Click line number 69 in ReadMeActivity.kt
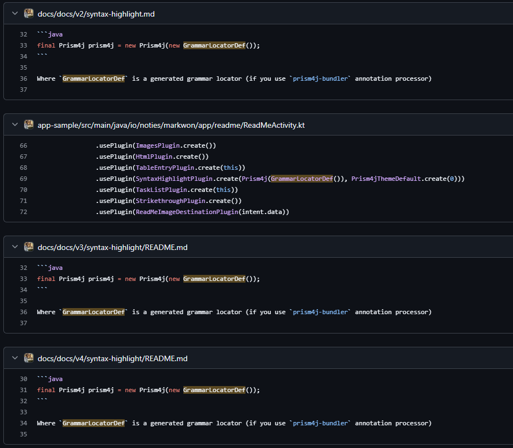 [x=23, y=179]
